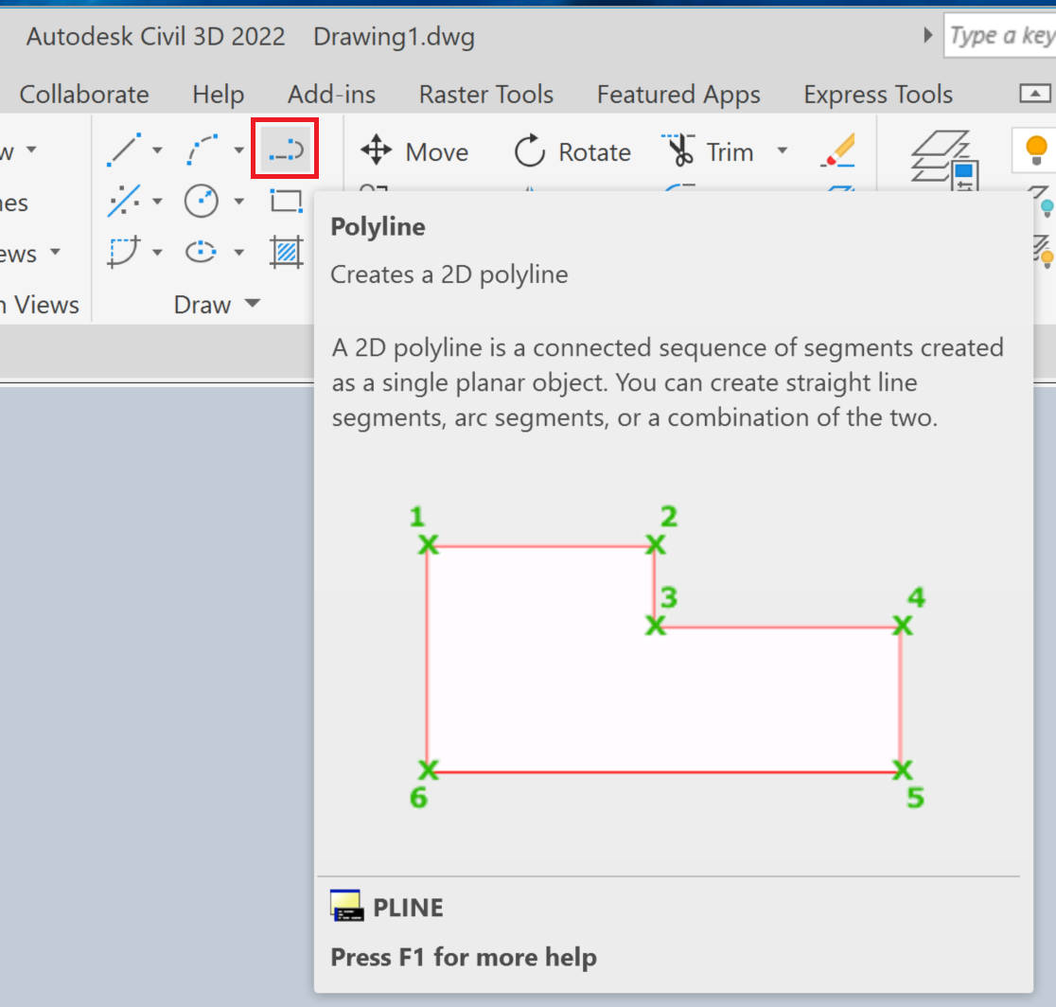The height and width of the screenshot is (1007, 1056).
Task: Expand the Draw panel
Action: point(252,305)
